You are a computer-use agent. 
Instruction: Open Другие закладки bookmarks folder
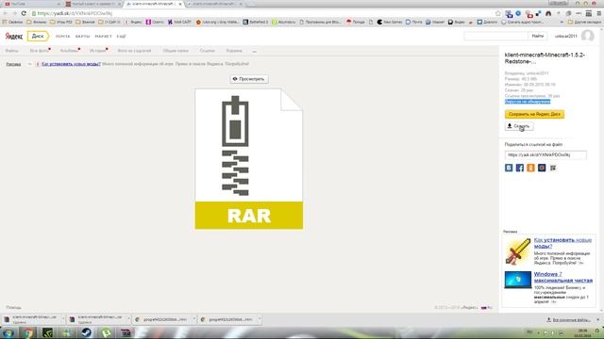pos(584,22)
